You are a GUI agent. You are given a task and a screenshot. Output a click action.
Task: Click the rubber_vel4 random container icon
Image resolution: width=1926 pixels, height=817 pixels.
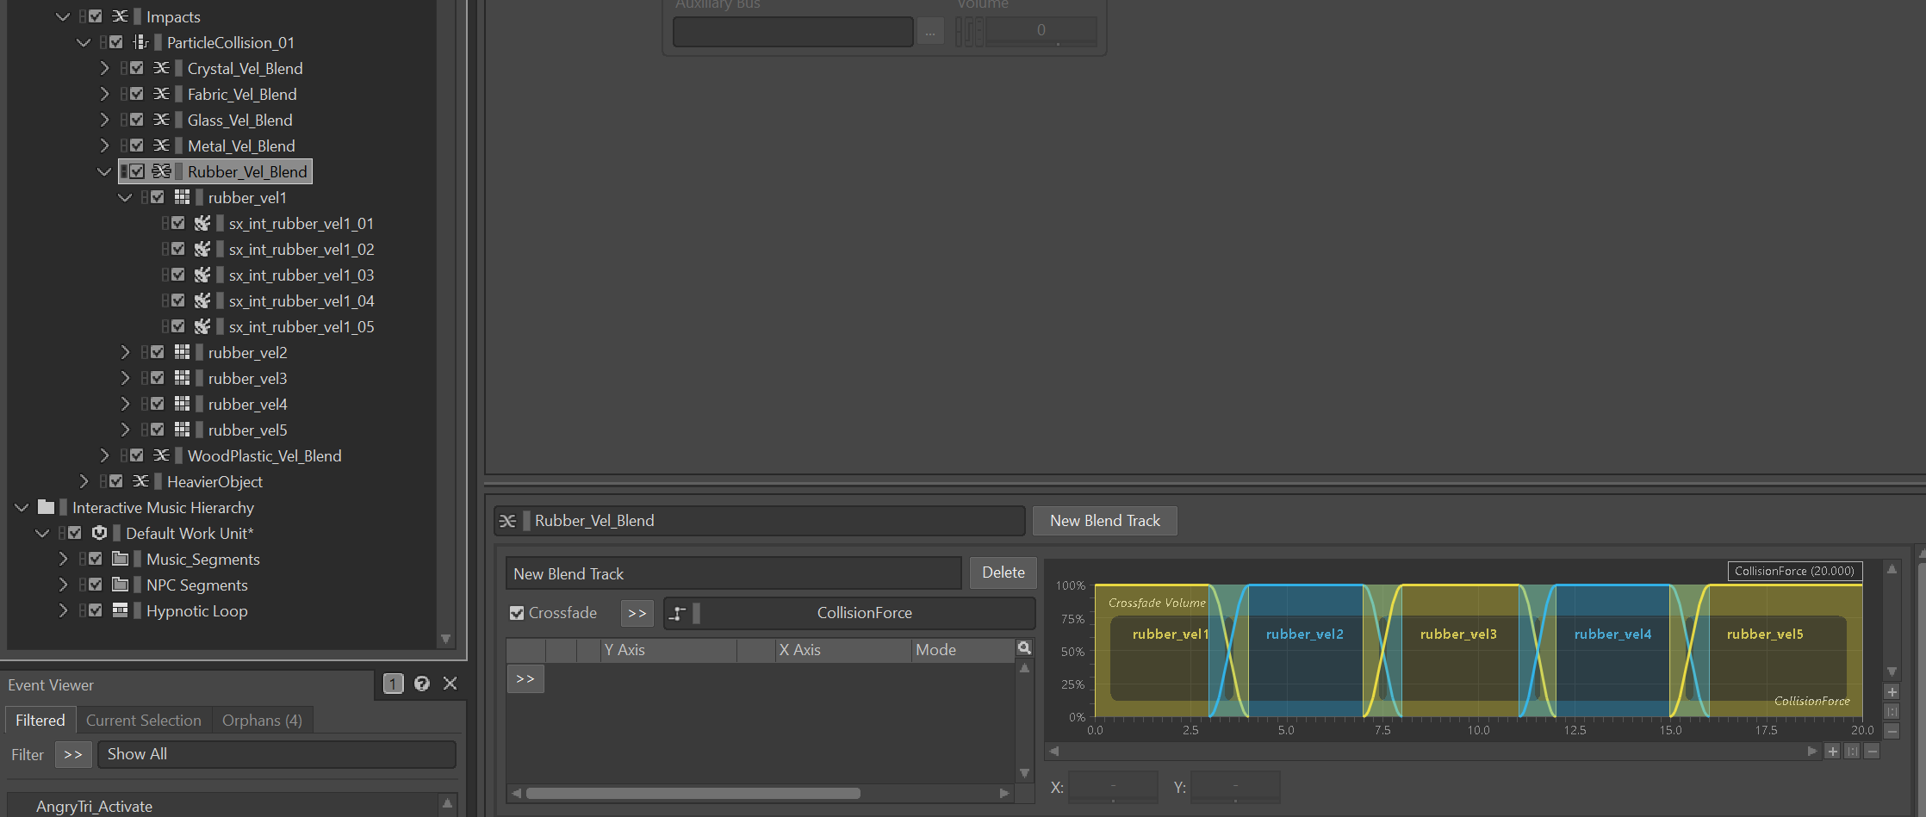click(x=182, y=404)
